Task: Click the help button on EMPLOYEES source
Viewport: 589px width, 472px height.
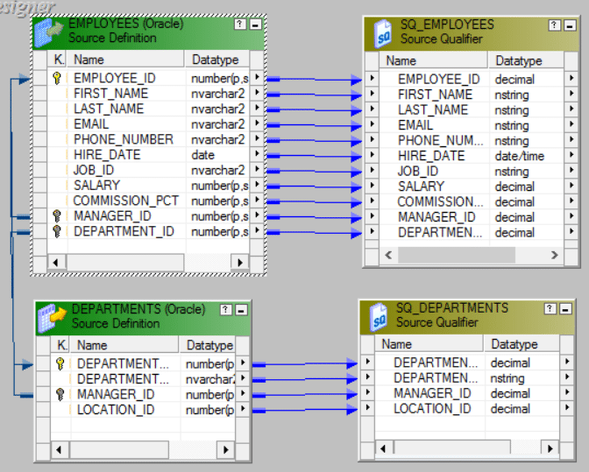Action: pos(240,25)
